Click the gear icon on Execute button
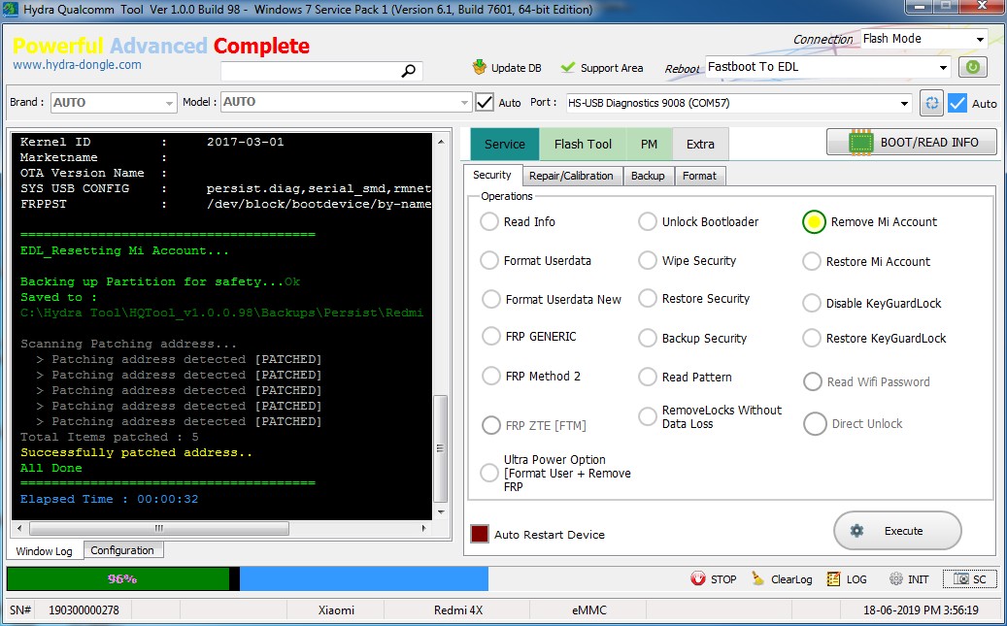 click(856, 531)
